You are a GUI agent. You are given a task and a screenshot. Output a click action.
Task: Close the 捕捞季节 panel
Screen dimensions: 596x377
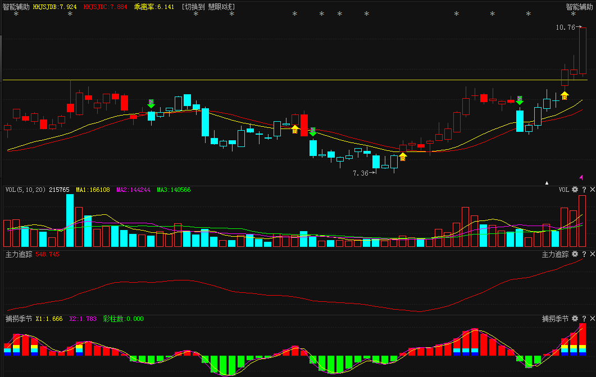(x=592, y=319)
